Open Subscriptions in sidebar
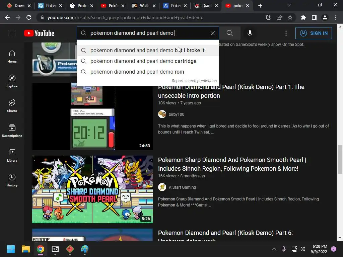The image size is (343, 257). pos(12,131)
